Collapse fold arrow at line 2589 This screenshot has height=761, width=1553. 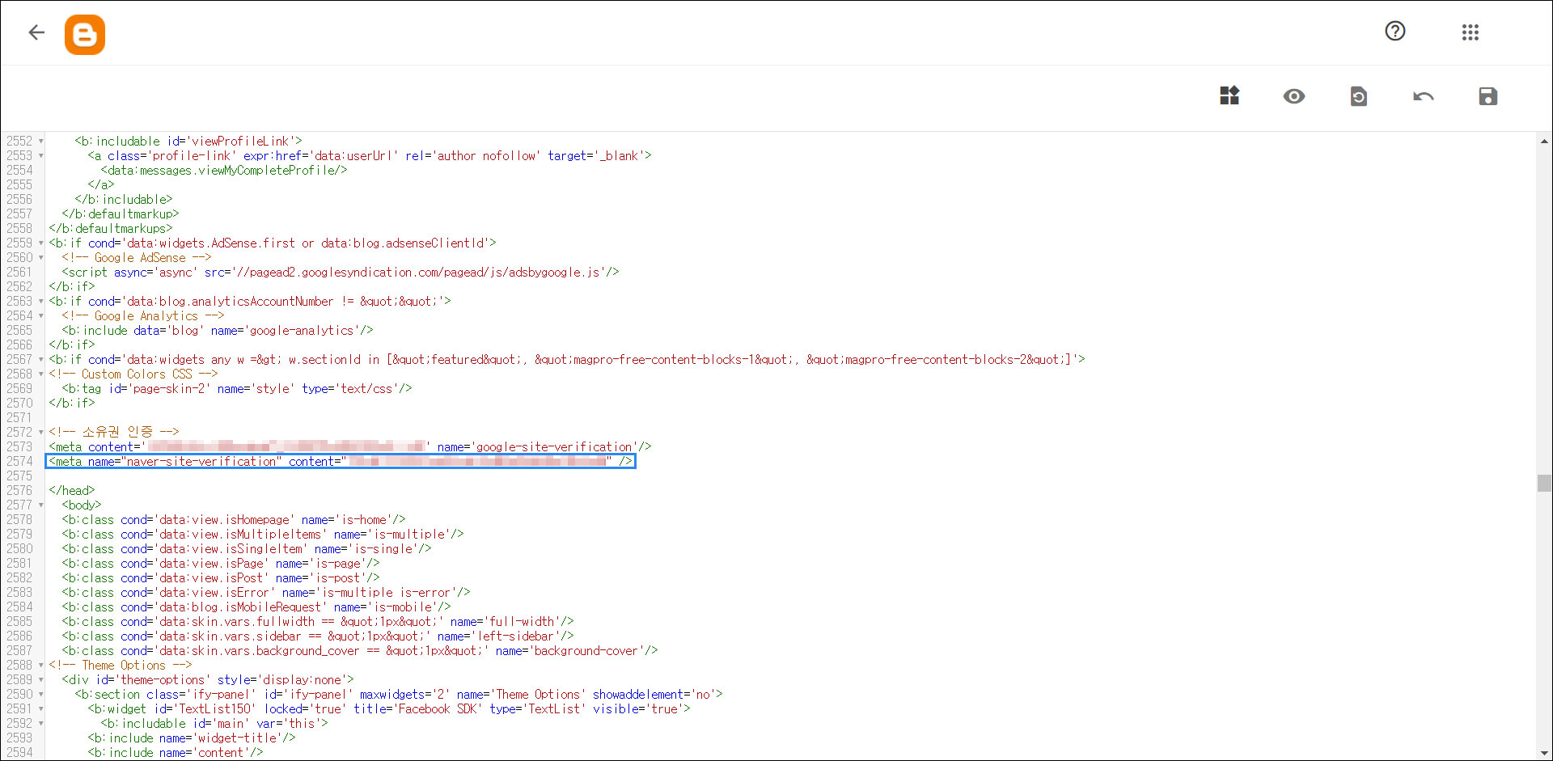click(x=40, y=679)
